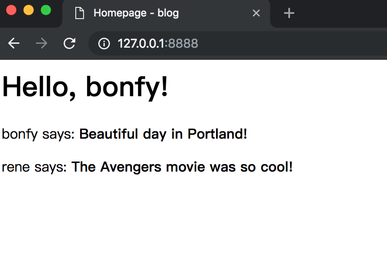Click blank page area below the posts
This screenshot has height=273, width=387.
(193, 225)
